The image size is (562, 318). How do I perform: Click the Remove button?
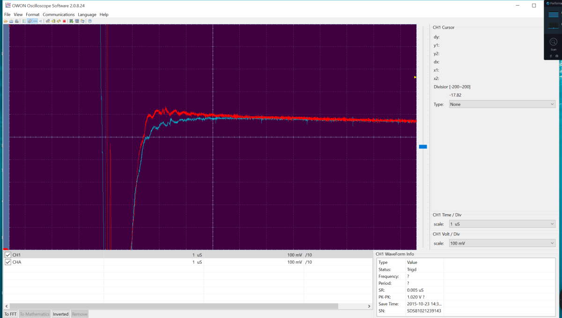[x=79, y=314]
